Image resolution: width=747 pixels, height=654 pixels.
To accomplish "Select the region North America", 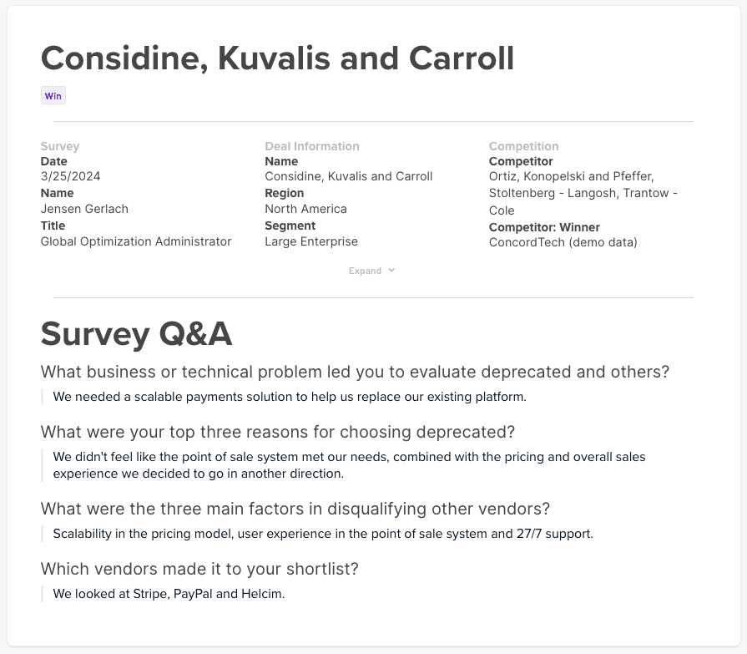I will pyautogui.click(x=305, y=209).
